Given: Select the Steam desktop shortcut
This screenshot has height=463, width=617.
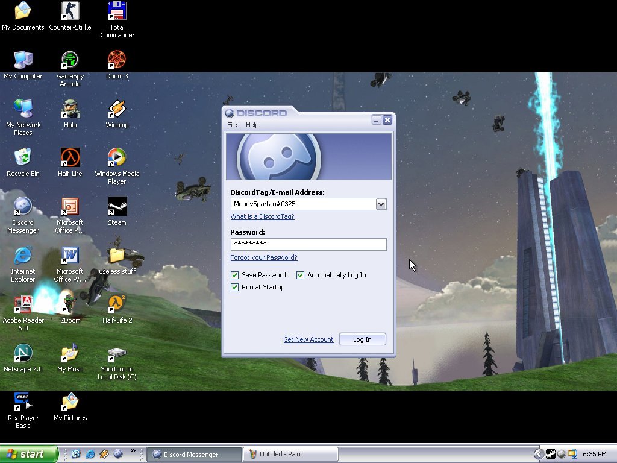Looking at the screenshot, I should click(x=117, y=212).
